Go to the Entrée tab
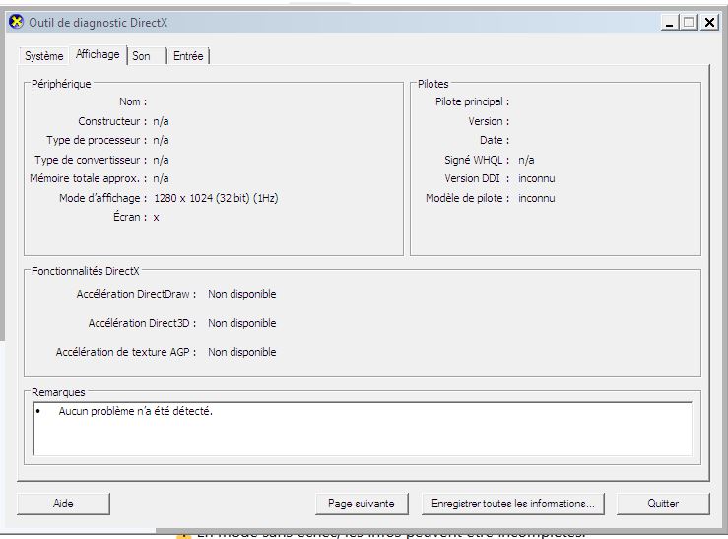 (188, 56)
